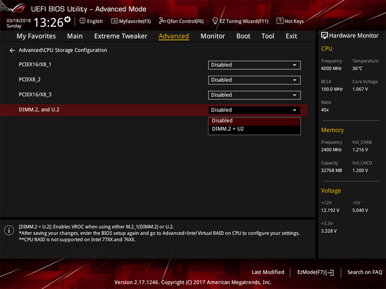Open the Extreme Tweaker tab
The width and height of the screenshot is (386, 289).
tap(121, 36)
